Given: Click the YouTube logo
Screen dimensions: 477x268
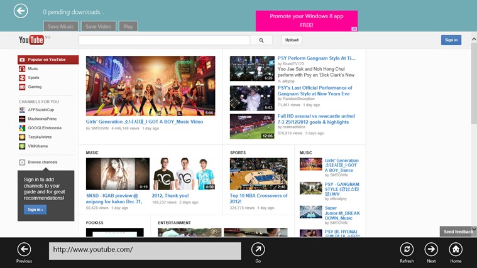Looking at the screenshot, I should [x=31, y=40].
